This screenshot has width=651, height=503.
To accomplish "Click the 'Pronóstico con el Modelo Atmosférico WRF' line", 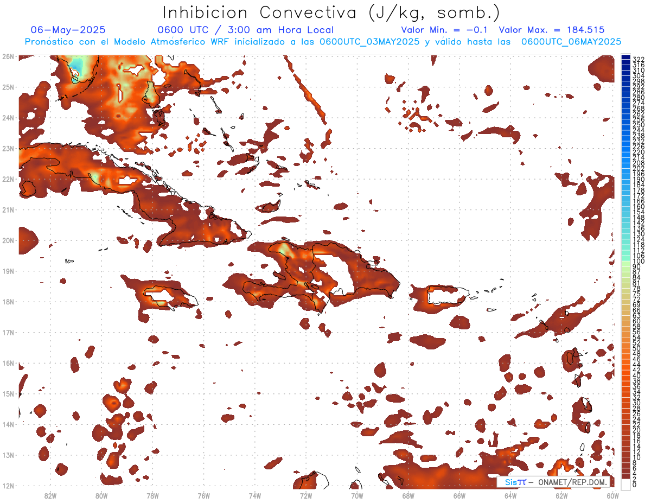I will [323, 41].
